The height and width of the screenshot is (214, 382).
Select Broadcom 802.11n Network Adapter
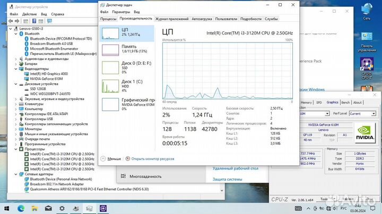click(57, 184)
